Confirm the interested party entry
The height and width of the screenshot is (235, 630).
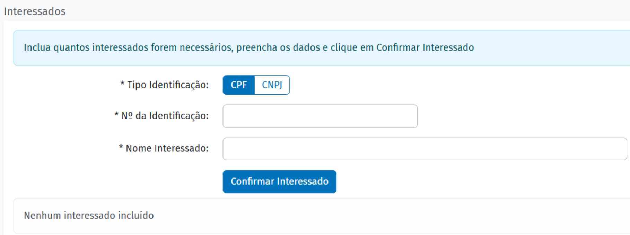tap(279, 182)
